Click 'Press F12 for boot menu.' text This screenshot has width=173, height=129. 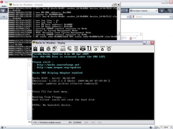click(50, 92)
